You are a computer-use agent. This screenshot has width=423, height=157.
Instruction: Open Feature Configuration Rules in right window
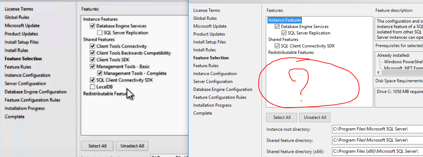[220, 97]
